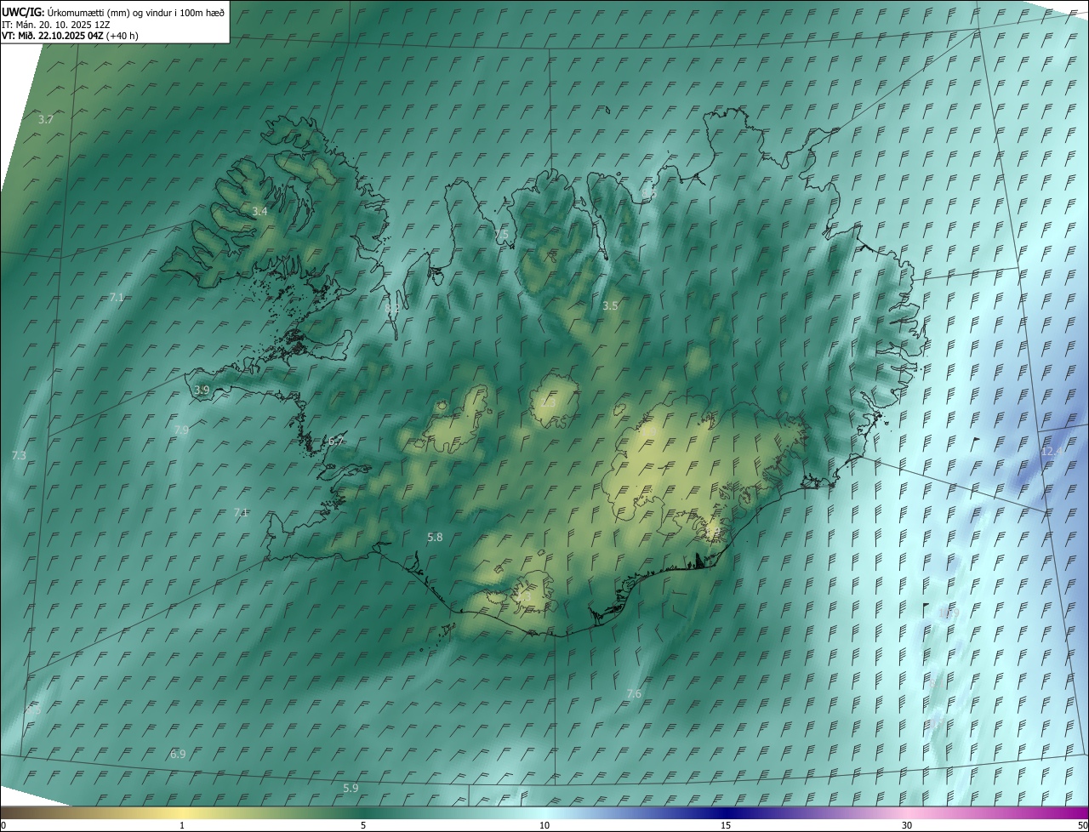This screenshot has height=832, width=1089.
Task: Click the '12.4' value label in the blue area
Action: coord(1052,452)
